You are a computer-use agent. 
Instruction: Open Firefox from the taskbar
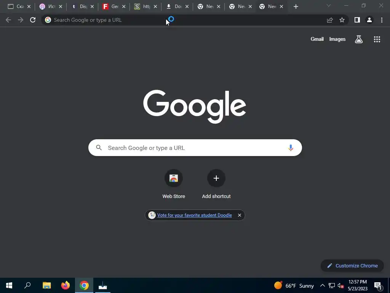pos(66,285)
